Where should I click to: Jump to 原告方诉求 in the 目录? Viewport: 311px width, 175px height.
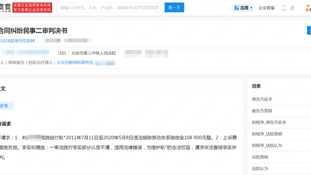pos(262,99)
